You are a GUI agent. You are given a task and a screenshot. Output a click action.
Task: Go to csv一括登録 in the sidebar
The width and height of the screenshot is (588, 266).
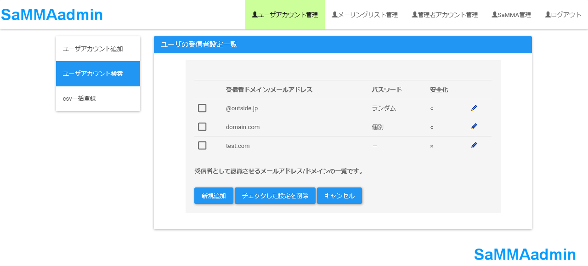(x=79, y=98)
